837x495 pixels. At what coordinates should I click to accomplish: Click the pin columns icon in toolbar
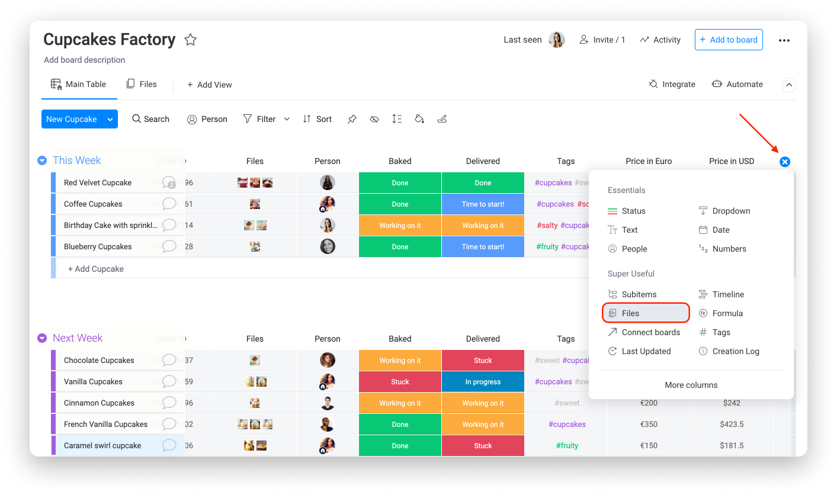pos(352,119)
